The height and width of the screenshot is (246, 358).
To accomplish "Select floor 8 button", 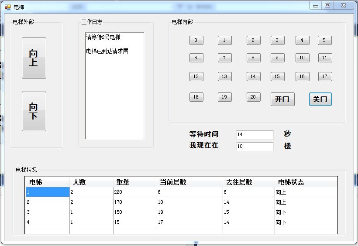I will 253,58.
